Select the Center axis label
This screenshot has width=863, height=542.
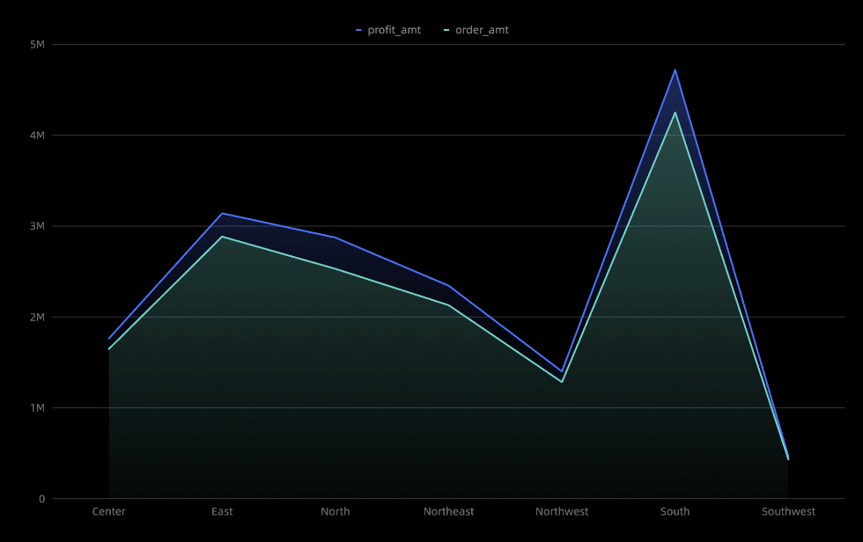pyautogui.click(x=109, y=512)
